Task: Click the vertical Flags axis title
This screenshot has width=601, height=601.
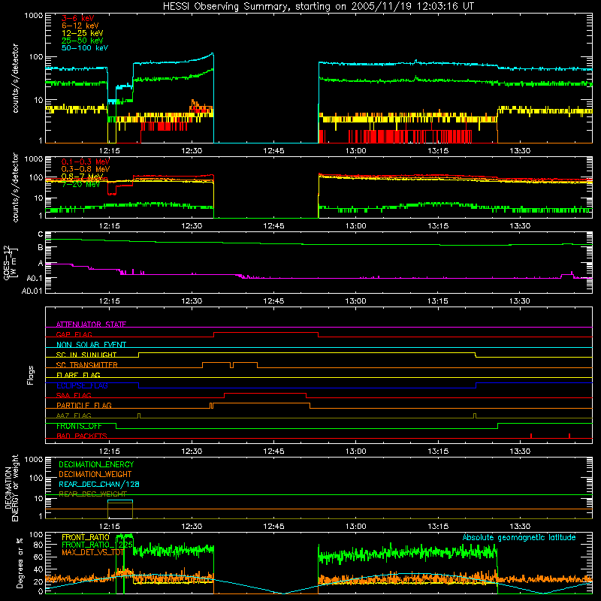Action: [x=31, y=375]
